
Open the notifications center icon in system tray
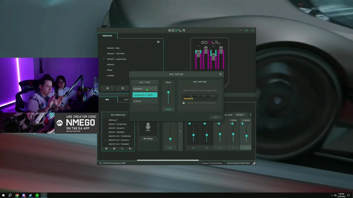pyautogui.click(x=348, y=195)
